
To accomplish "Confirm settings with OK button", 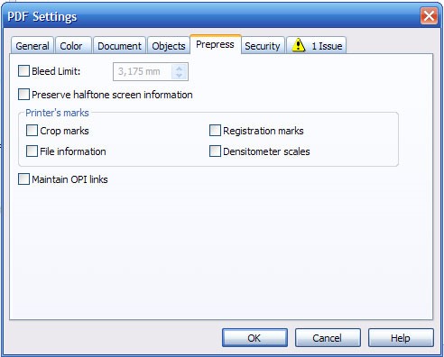I will (254, 338).
